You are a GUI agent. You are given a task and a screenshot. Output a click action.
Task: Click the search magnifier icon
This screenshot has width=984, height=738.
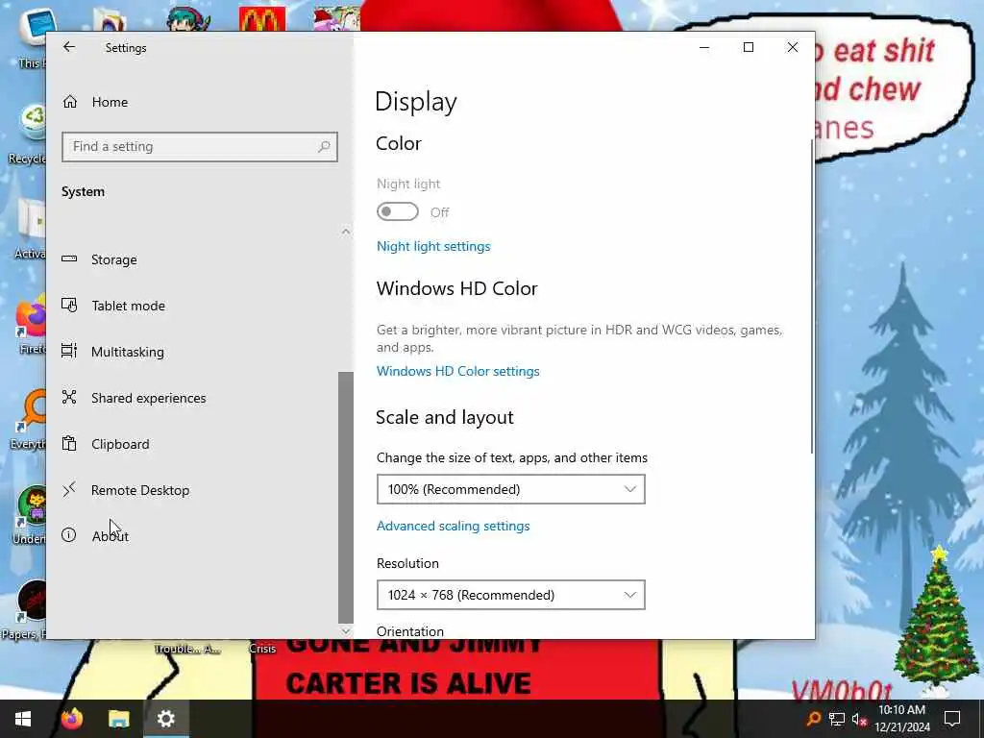[324, 147]
